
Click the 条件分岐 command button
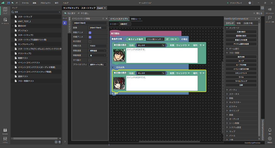tap(241, 57)
